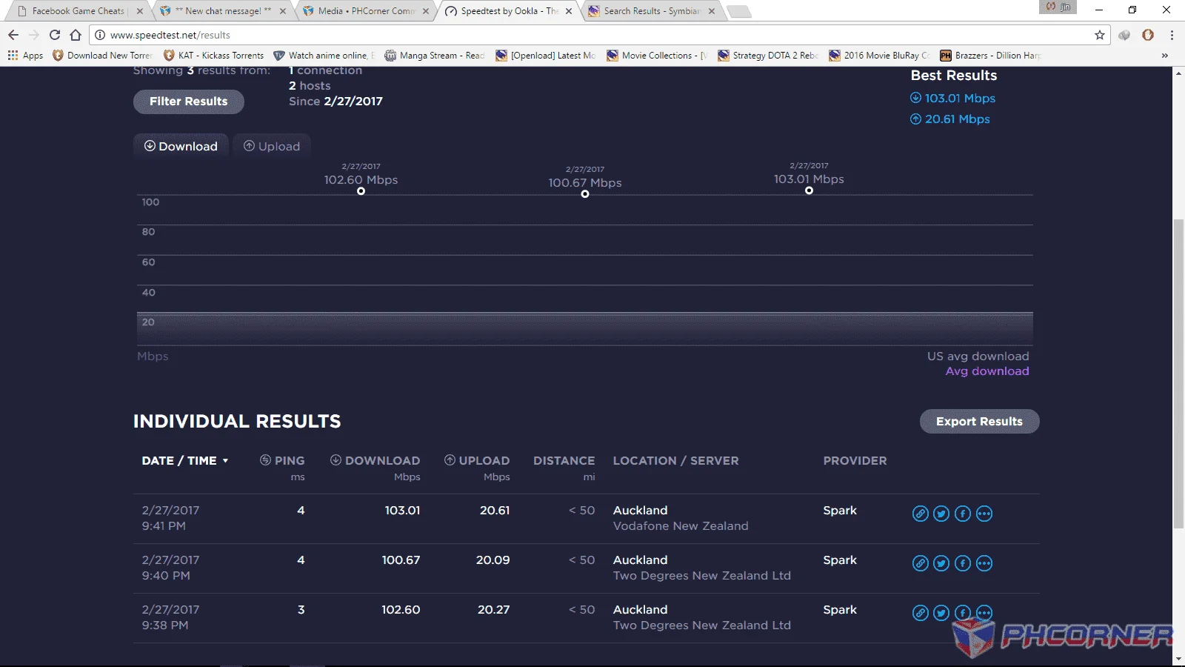Click the Avg download legend label

click(987, 371)
